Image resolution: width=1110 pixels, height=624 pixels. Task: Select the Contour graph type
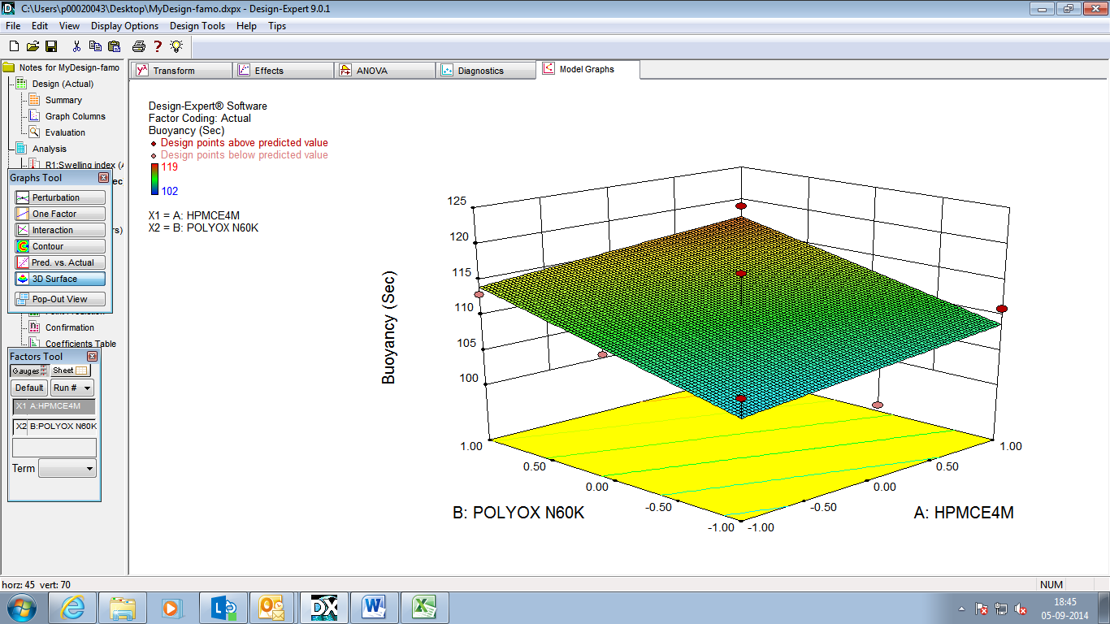(x=59, y=246)
